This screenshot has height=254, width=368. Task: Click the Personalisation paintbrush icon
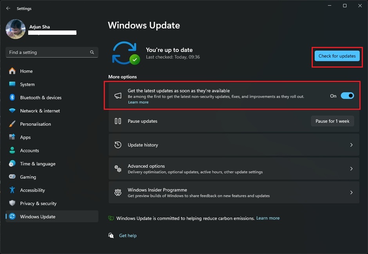coord(12,124)
